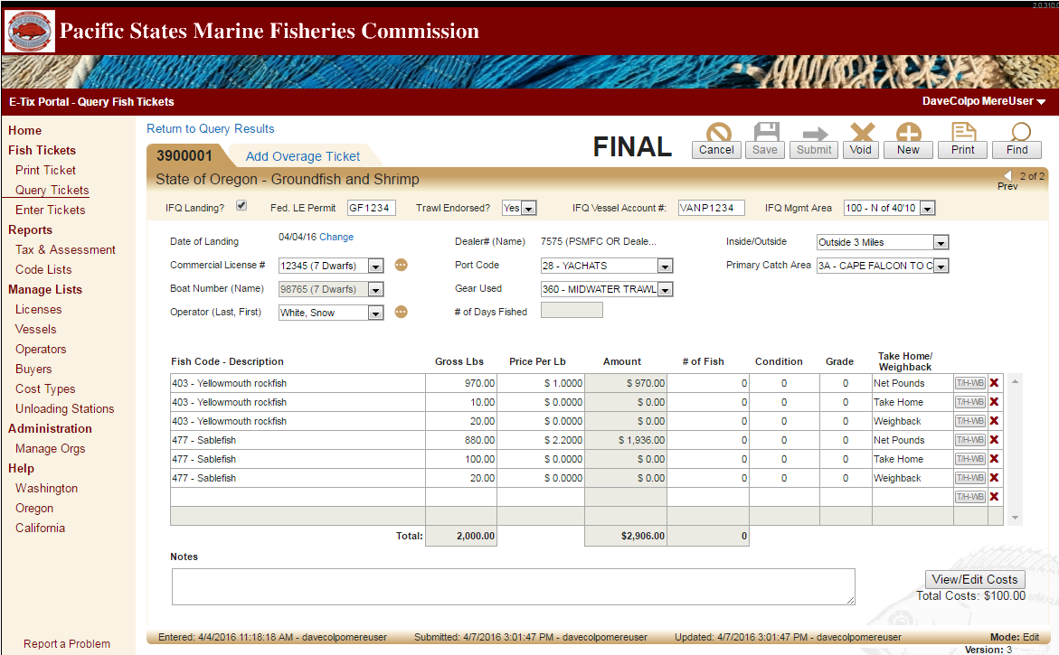Open Oregon help link
This screenshot has height=655, width=1059.
tap(34, 508)
